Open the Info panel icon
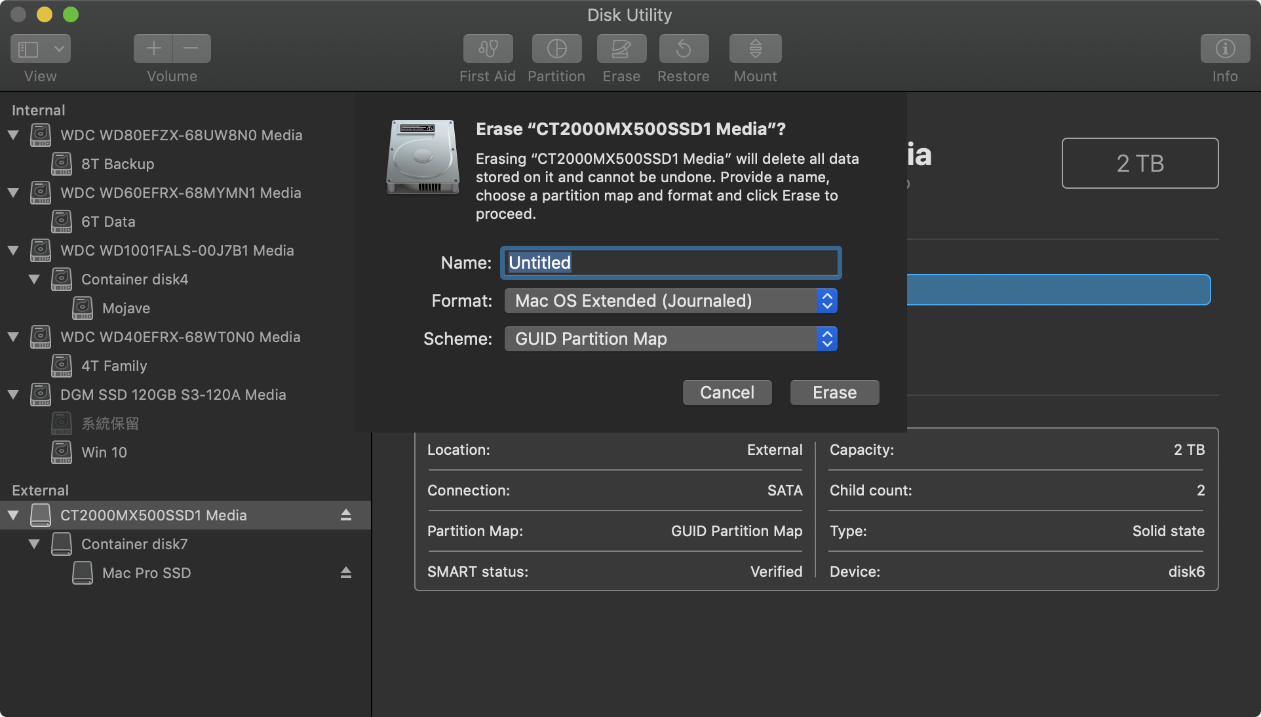Image resolution: width=1261 pixels, height=717 pixels. tap(1224, 48)
